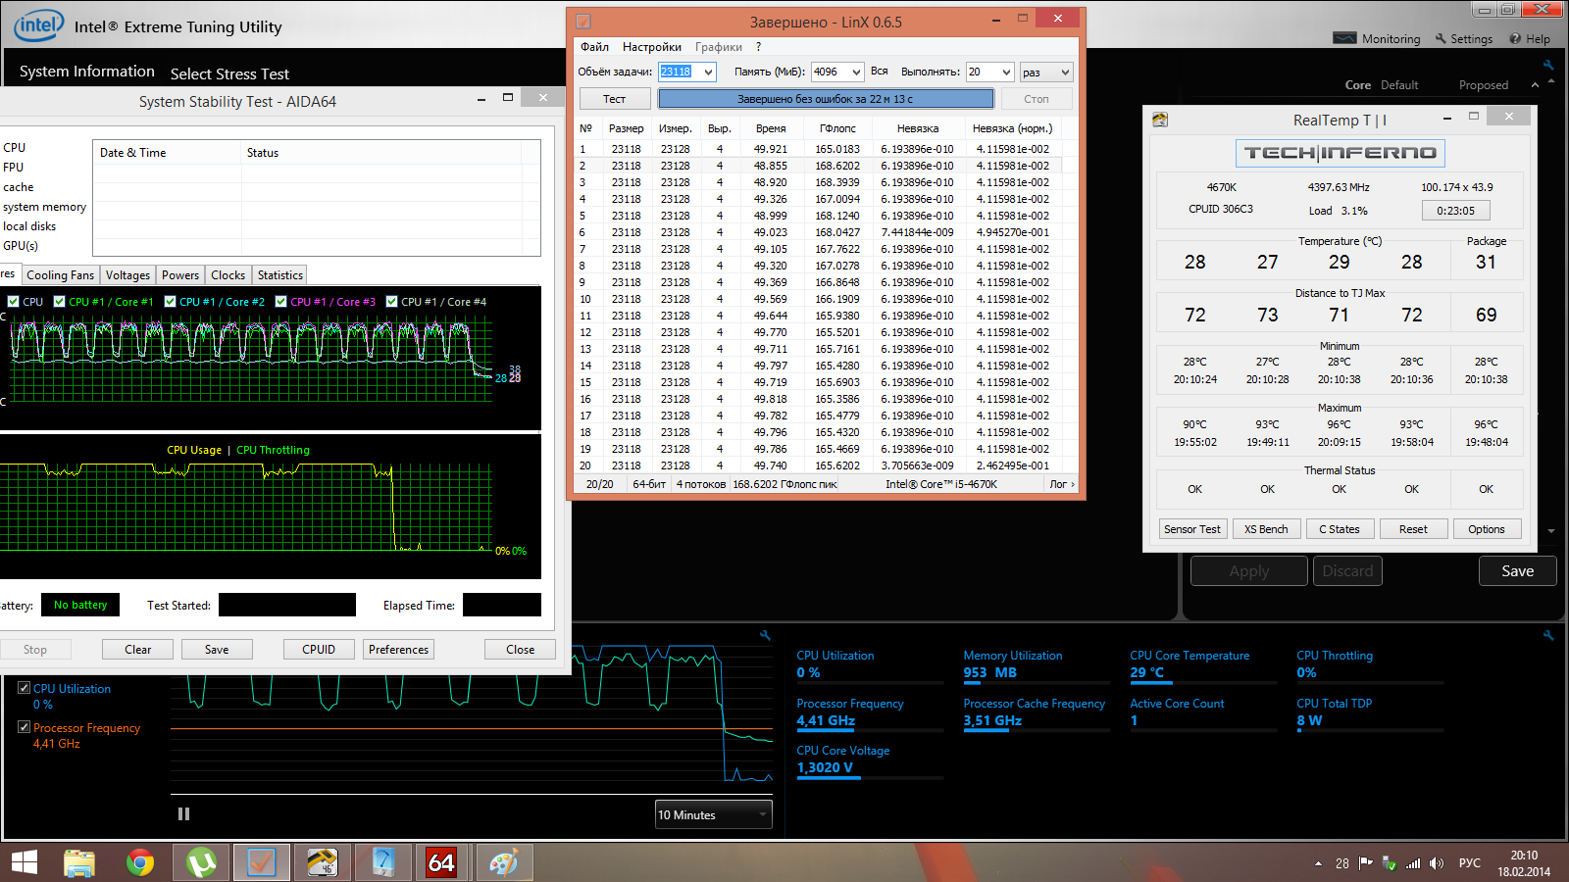Screen dimensions: 1569x882
Task: Switch to the Powers tab in AIDA64
Action: click(x=180, y=275)
